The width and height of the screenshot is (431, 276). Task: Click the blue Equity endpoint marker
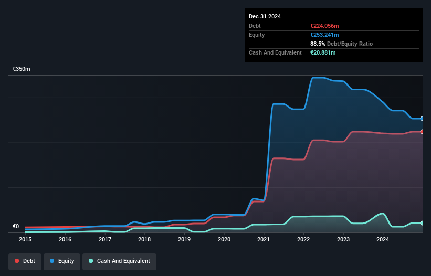tap(422, 119)
